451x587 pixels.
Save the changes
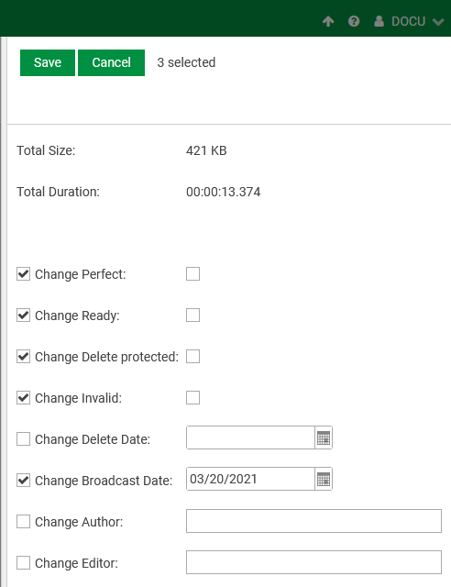[48, 62]
